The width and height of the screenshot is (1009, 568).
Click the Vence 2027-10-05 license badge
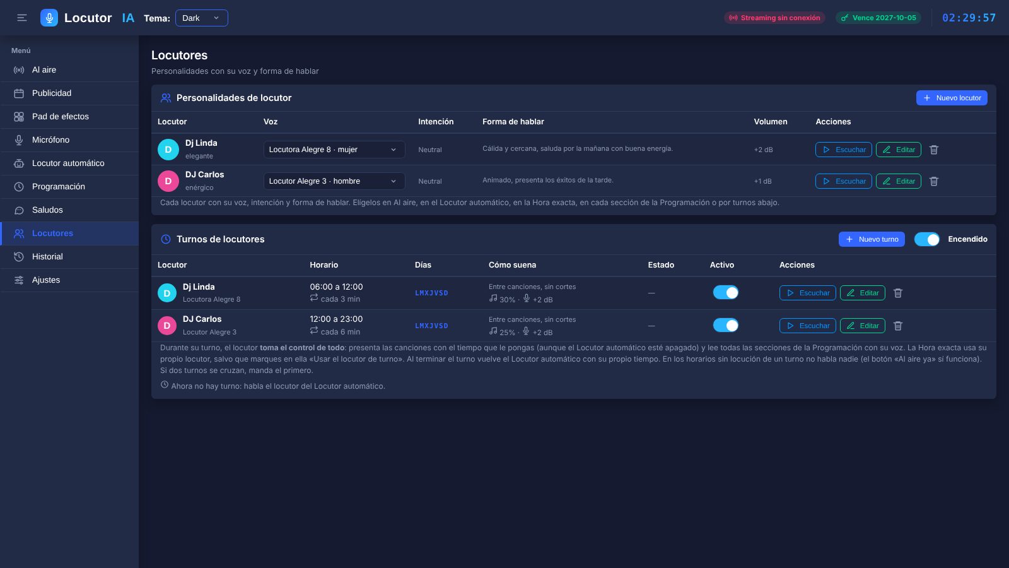point(878,18)
